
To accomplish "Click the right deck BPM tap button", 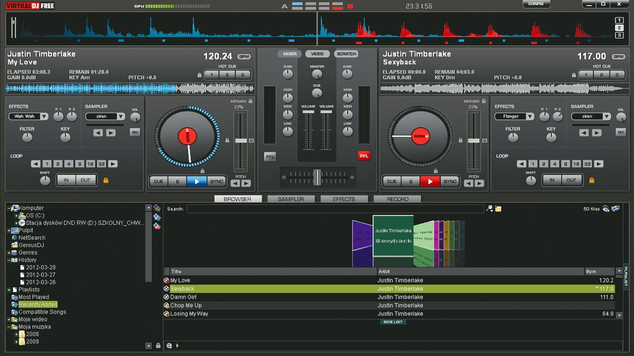I will pos(618,57).
